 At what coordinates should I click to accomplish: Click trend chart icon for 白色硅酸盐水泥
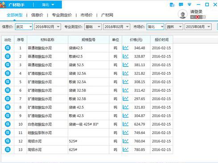pos(126,124)
